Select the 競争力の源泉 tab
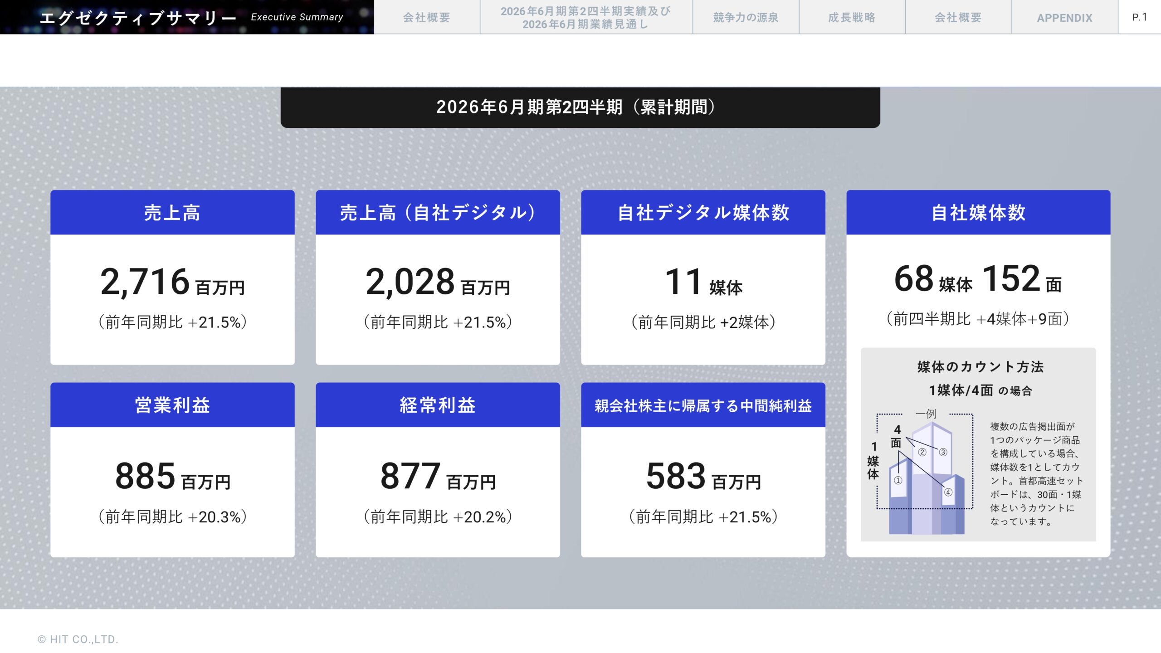The image size is (1161, 653). point(745,18)
